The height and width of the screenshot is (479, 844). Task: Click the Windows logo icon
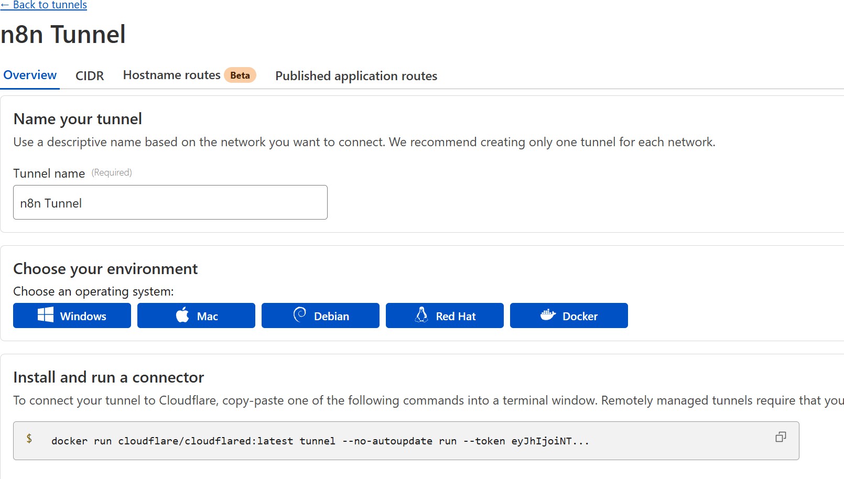pos(45,315)
